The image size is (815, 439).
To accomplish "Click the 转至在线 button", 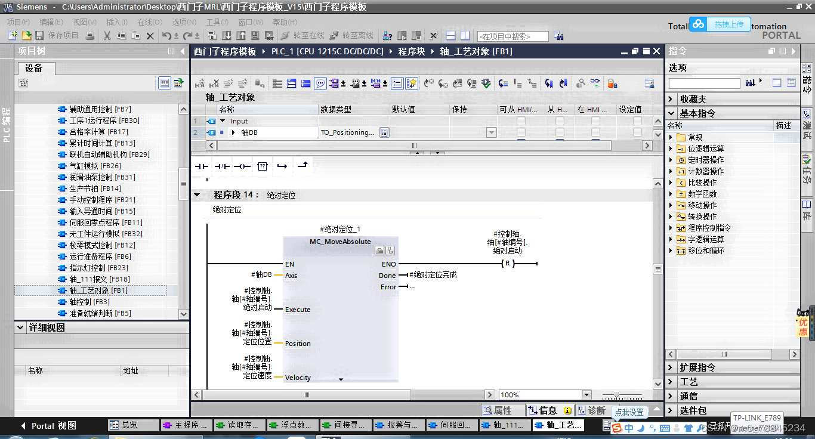I will click(x=302, y=36).
